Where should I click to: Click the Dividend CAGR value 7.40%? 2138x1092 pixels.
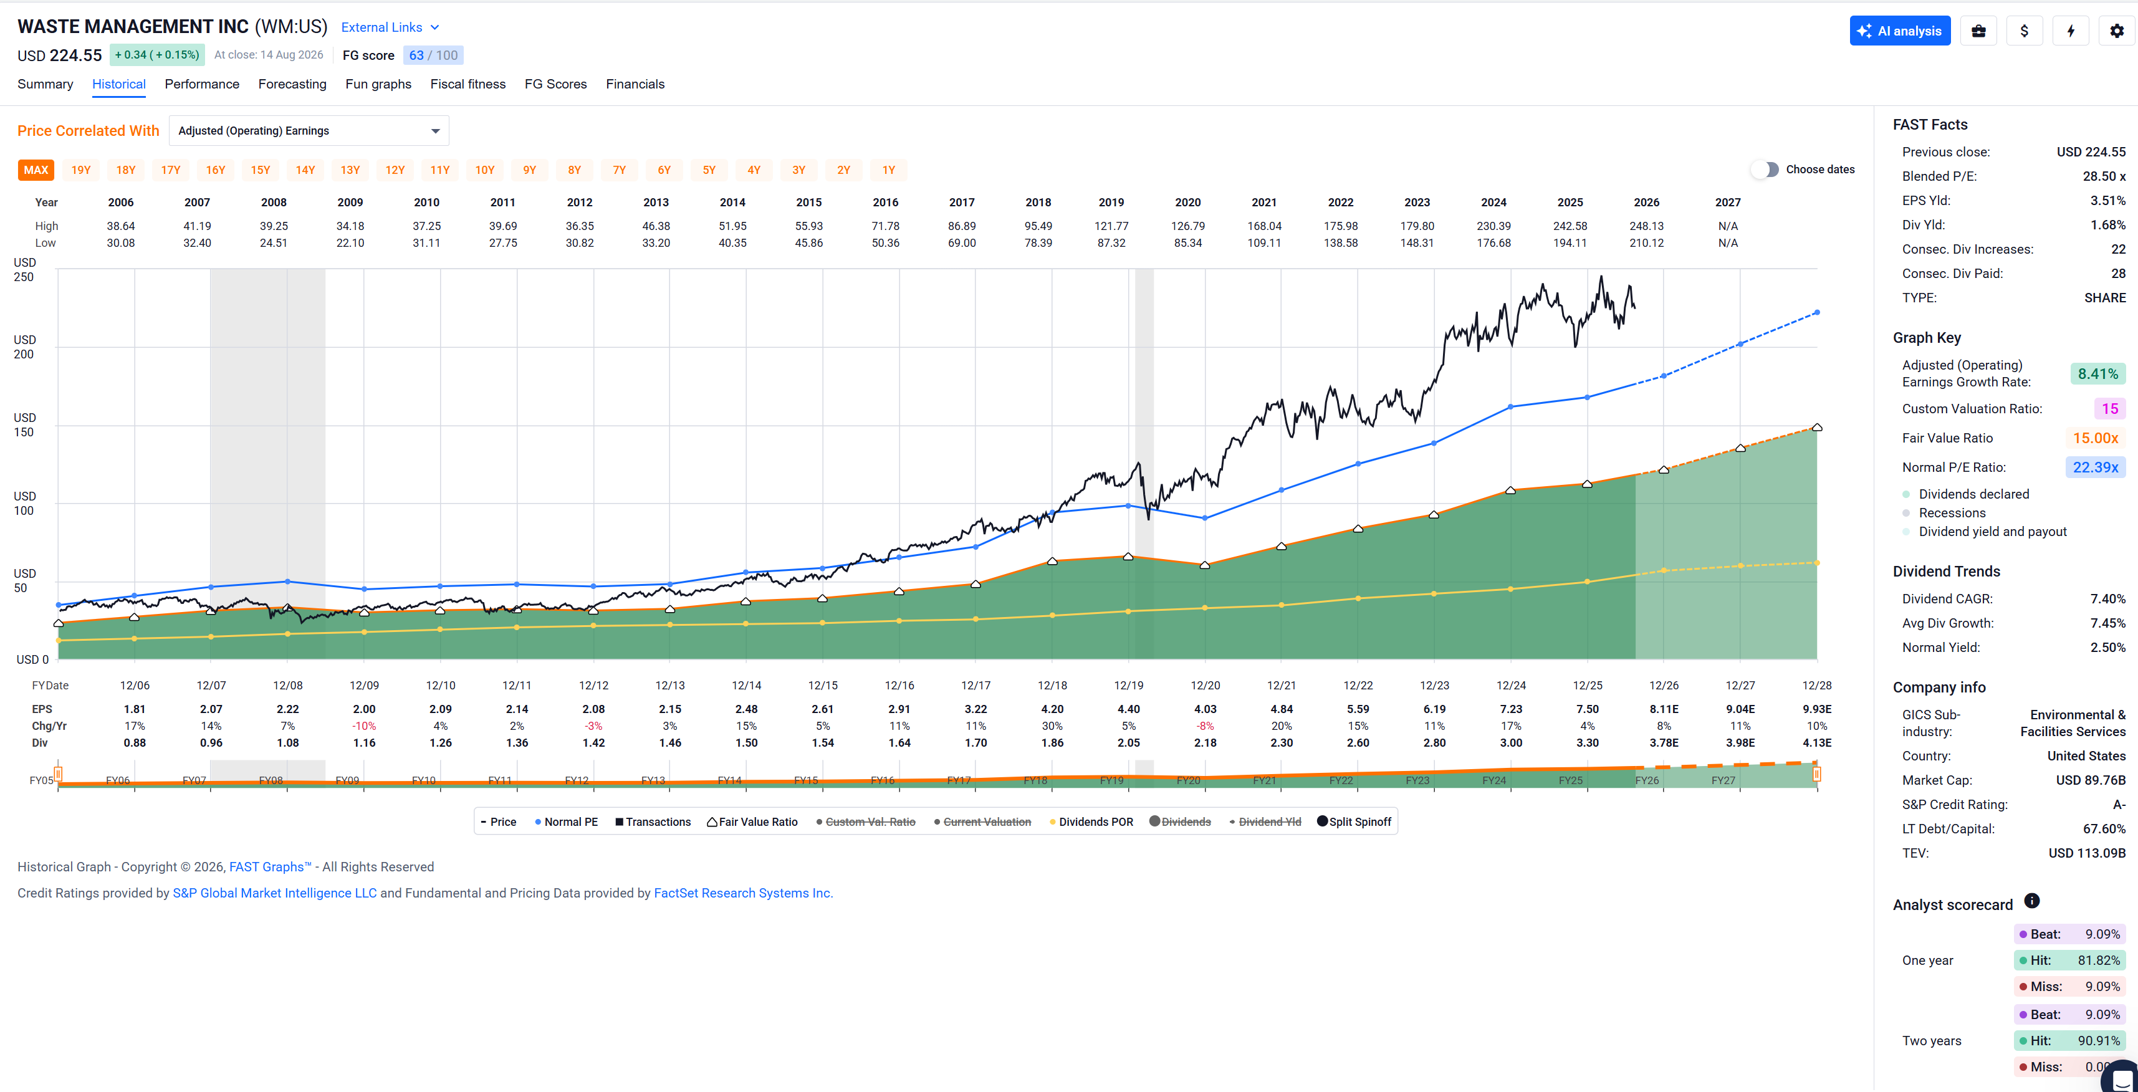pyautogui.click(x=2108, y=598)
